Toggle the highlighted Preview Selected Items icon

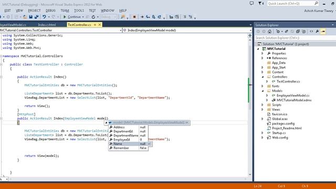click(x=323, y=31)
